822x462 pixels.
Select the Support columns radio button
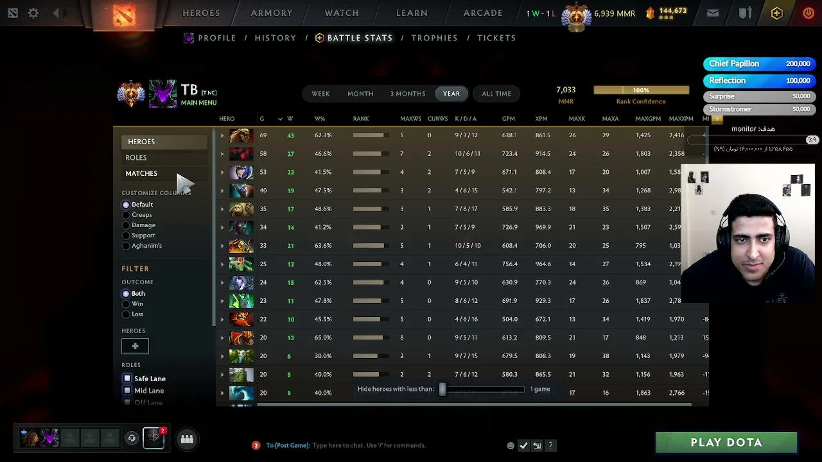tap(126, 235)
